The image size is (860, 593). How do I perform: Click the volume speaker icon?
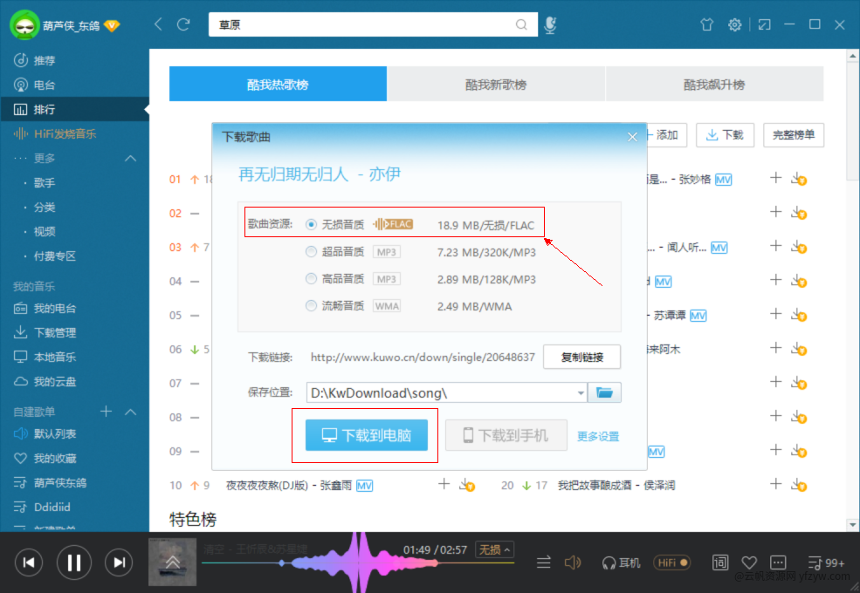[x=573, y=562]
